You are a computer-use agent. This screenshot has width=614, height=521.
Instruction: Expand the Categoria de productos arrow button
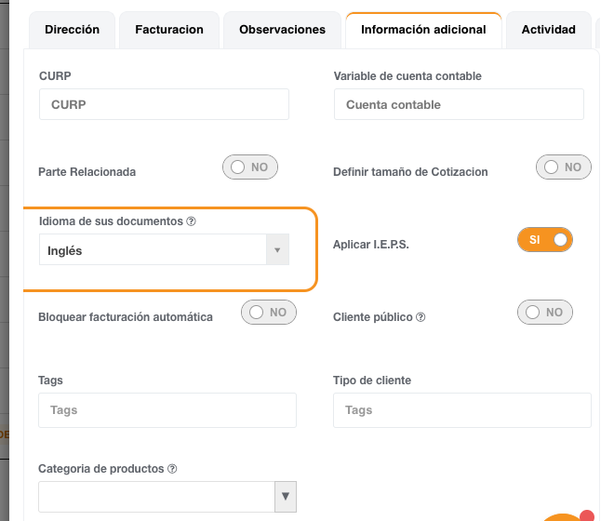pyautogui.click(x=286, y=496)
